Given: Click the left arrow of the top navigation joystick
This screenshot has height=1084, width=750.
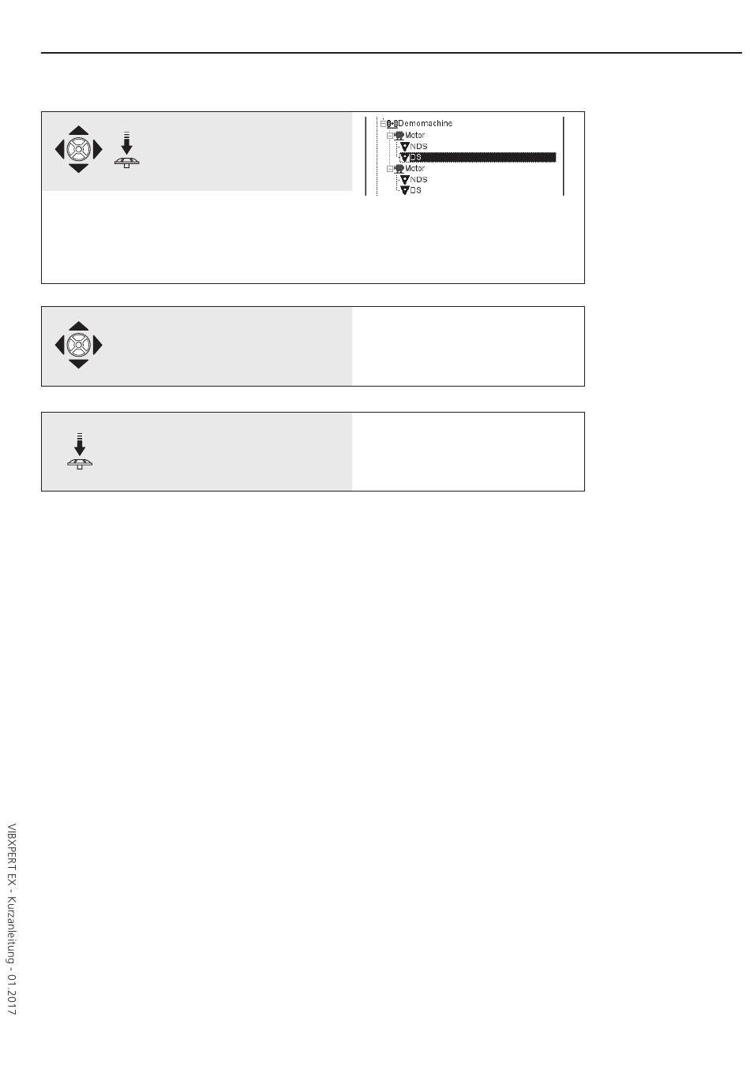Looking at the screenshot, I should [59, 149].
